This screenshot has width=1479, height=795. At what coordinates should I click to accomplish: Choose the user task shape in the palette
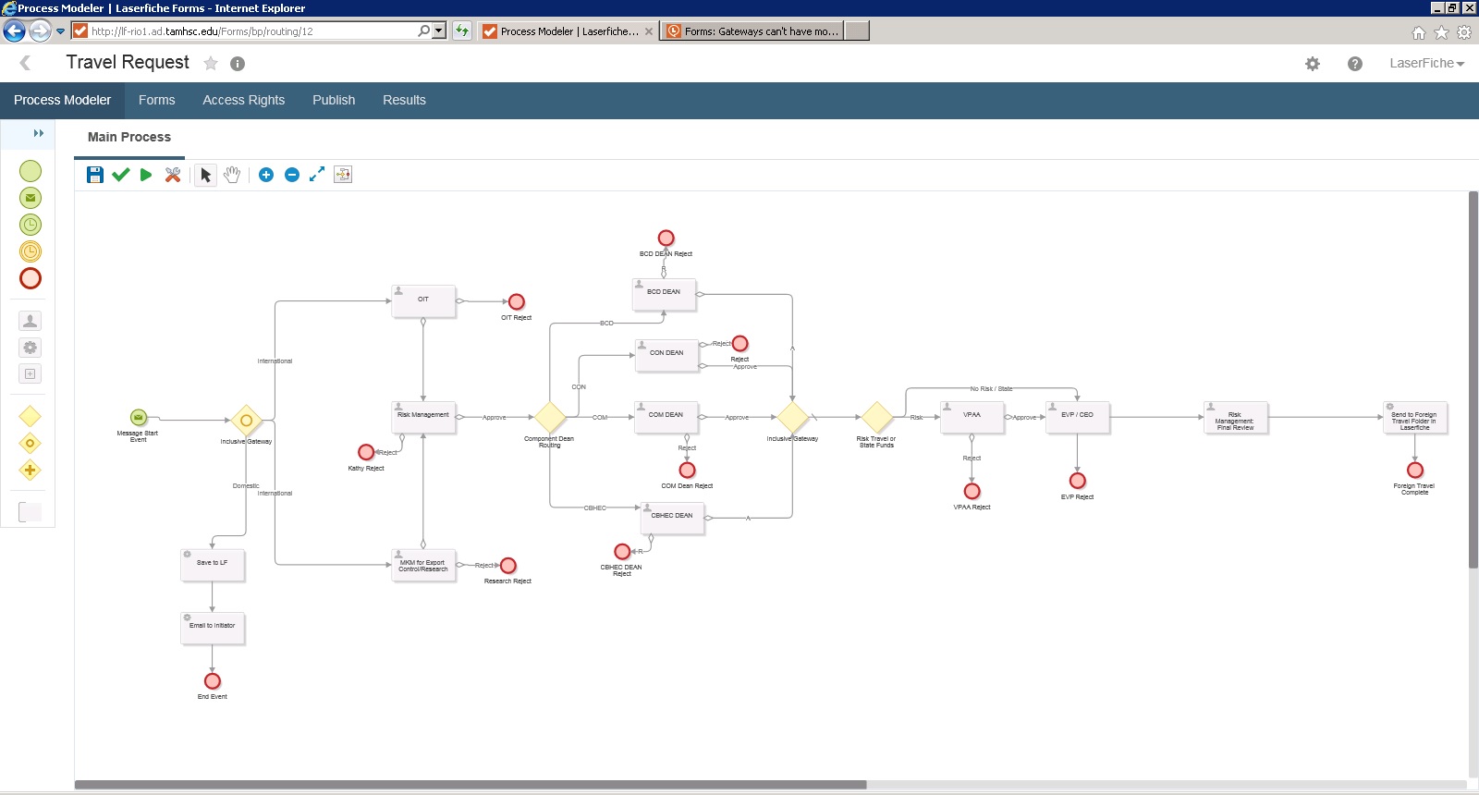[x=31, y=321]
